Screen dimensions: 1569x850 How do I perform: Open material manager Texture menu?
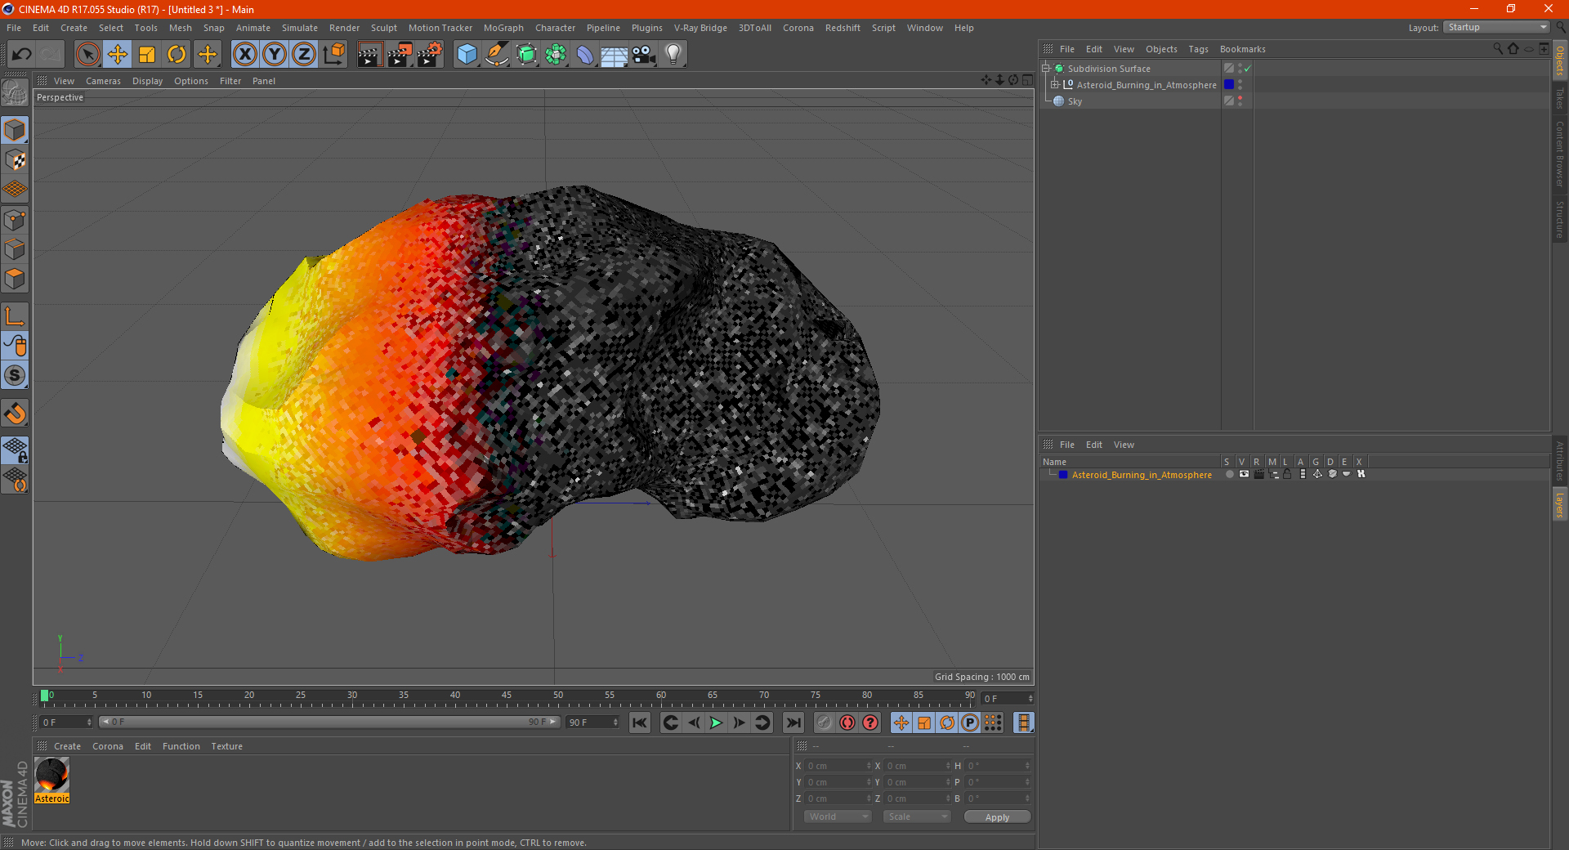pos(226,746)
